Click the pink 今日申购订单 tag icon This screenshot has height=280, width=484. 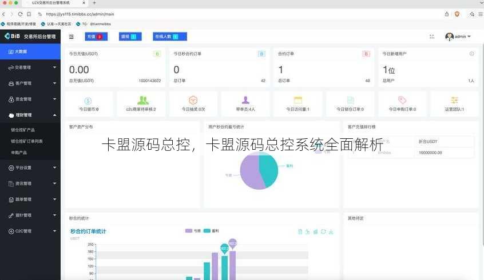click(402, 100)
